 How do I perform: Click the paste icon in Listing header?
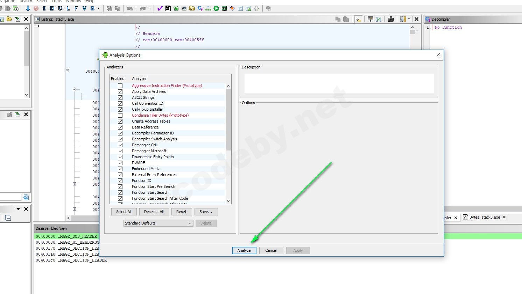pos(346,19)
